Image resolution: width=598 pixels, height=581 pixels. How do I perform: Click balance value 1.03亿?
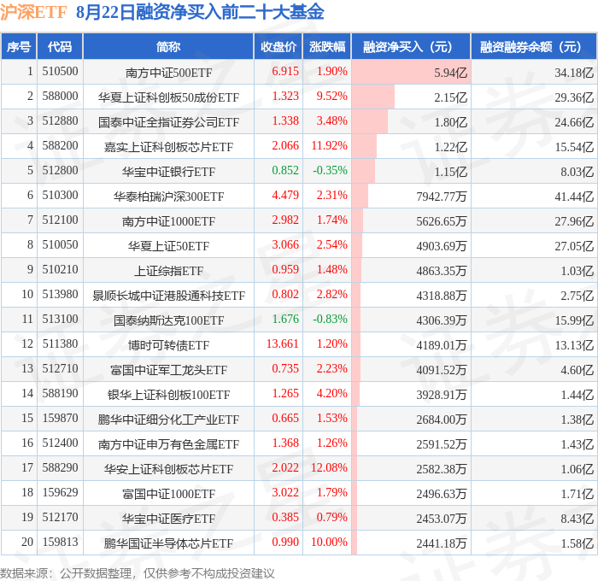(x=577, y=271)
